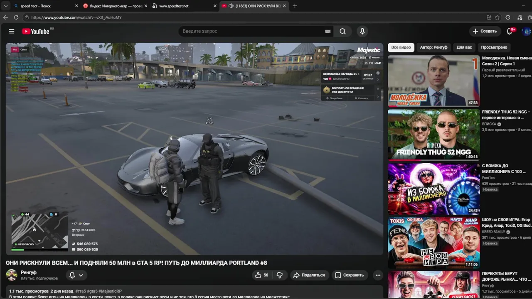Like the video with 56 likes

tap(261, 275)
